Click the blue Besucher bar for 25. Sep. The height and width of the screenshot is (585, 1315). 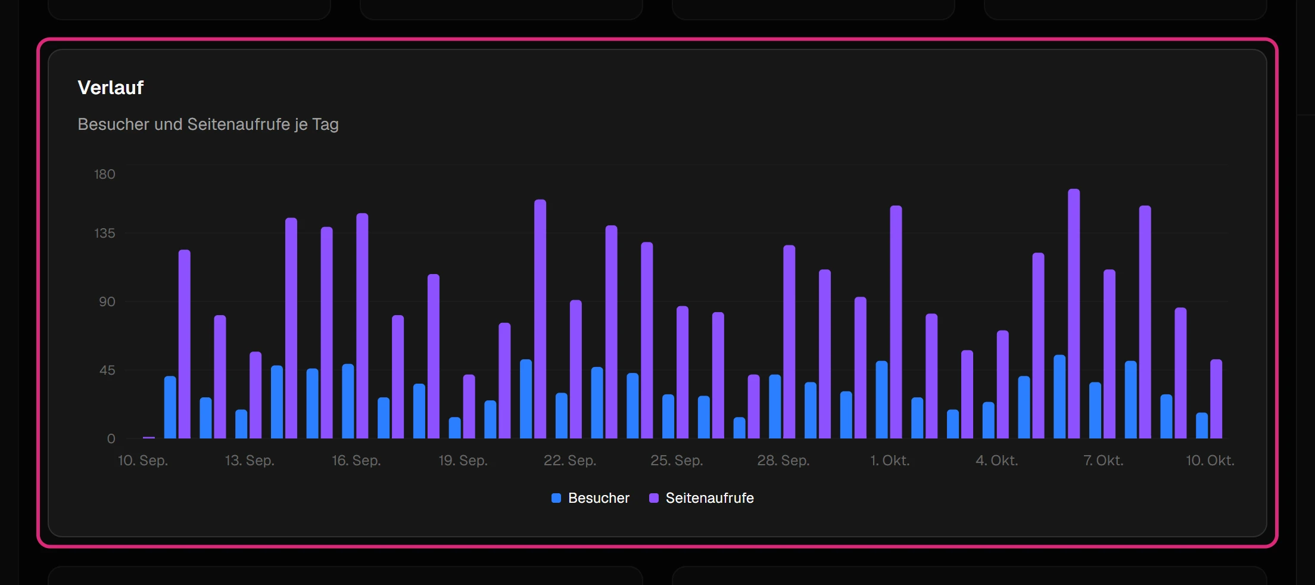pyautogui.click(x=668, y=416)
